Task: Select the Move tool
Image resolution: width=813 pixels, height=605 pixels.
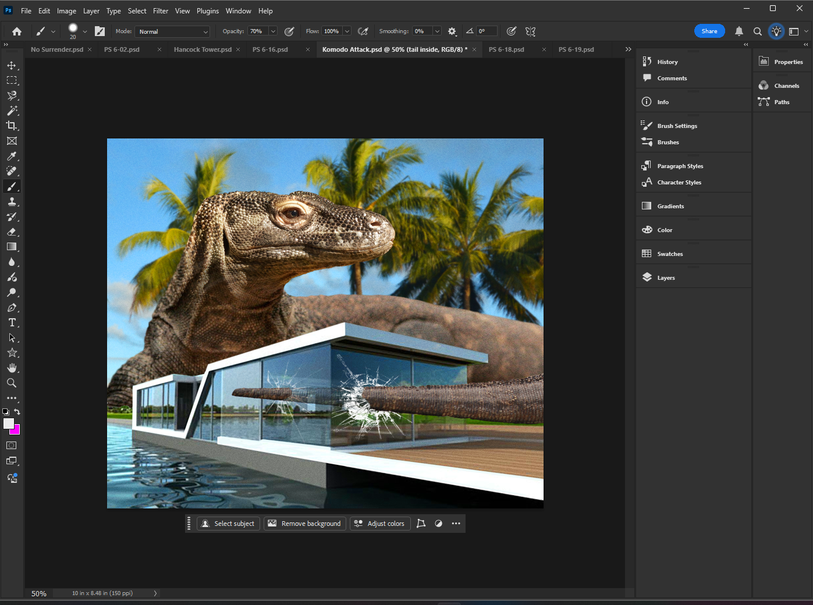Action: (12, 65)
